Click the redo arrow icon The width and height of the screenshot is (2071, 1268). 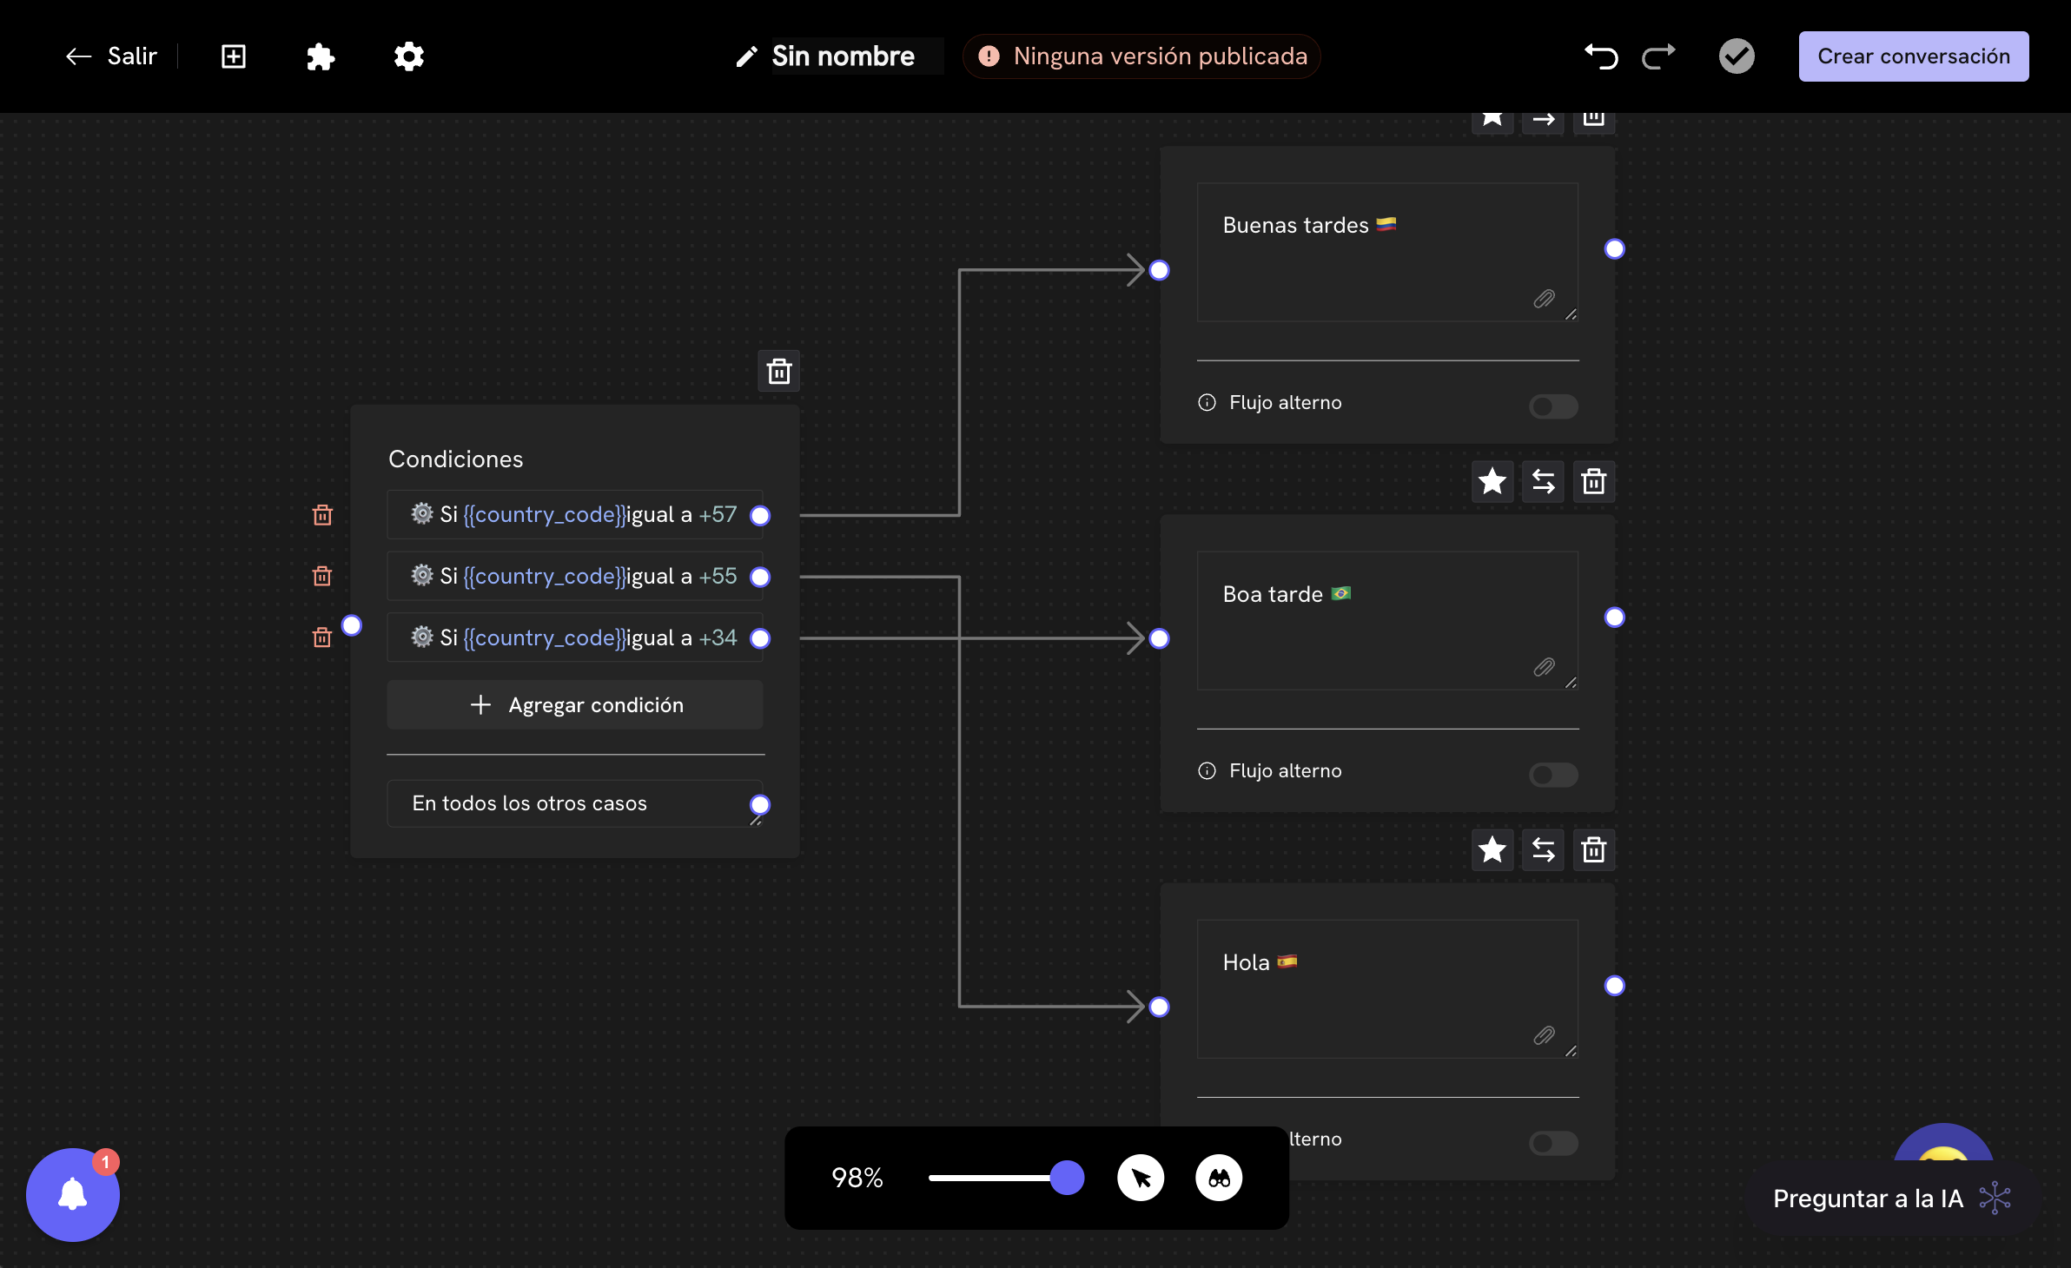pyautogui.click(x=1658, y=56)
